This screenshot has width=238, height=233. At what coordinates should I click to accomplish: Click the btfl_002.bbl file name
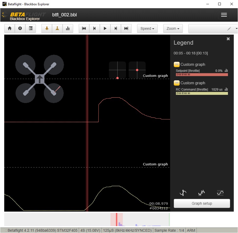click(x=64, y=15)
